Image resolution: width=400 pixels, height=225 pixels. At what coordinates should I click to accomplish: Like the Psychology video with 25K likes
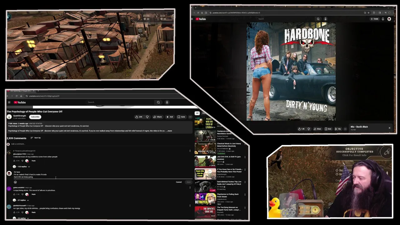(x=138, y=117)
